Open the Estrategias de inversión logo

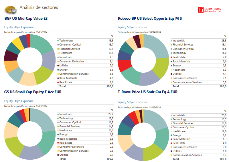210,10
